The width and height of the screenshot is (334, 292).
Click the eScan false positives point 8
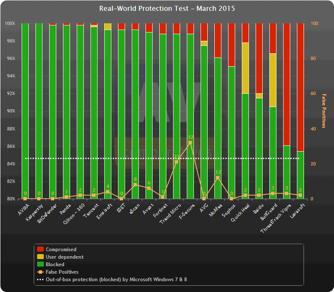click(x=135, y=185)
